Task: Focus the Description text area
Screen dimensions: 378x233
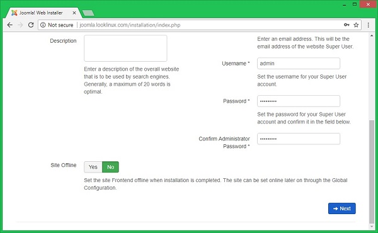Action: (125, 48)
